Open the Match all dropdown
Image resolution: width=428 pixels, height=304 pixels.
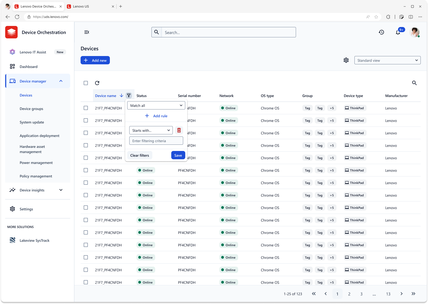(156, 105)
